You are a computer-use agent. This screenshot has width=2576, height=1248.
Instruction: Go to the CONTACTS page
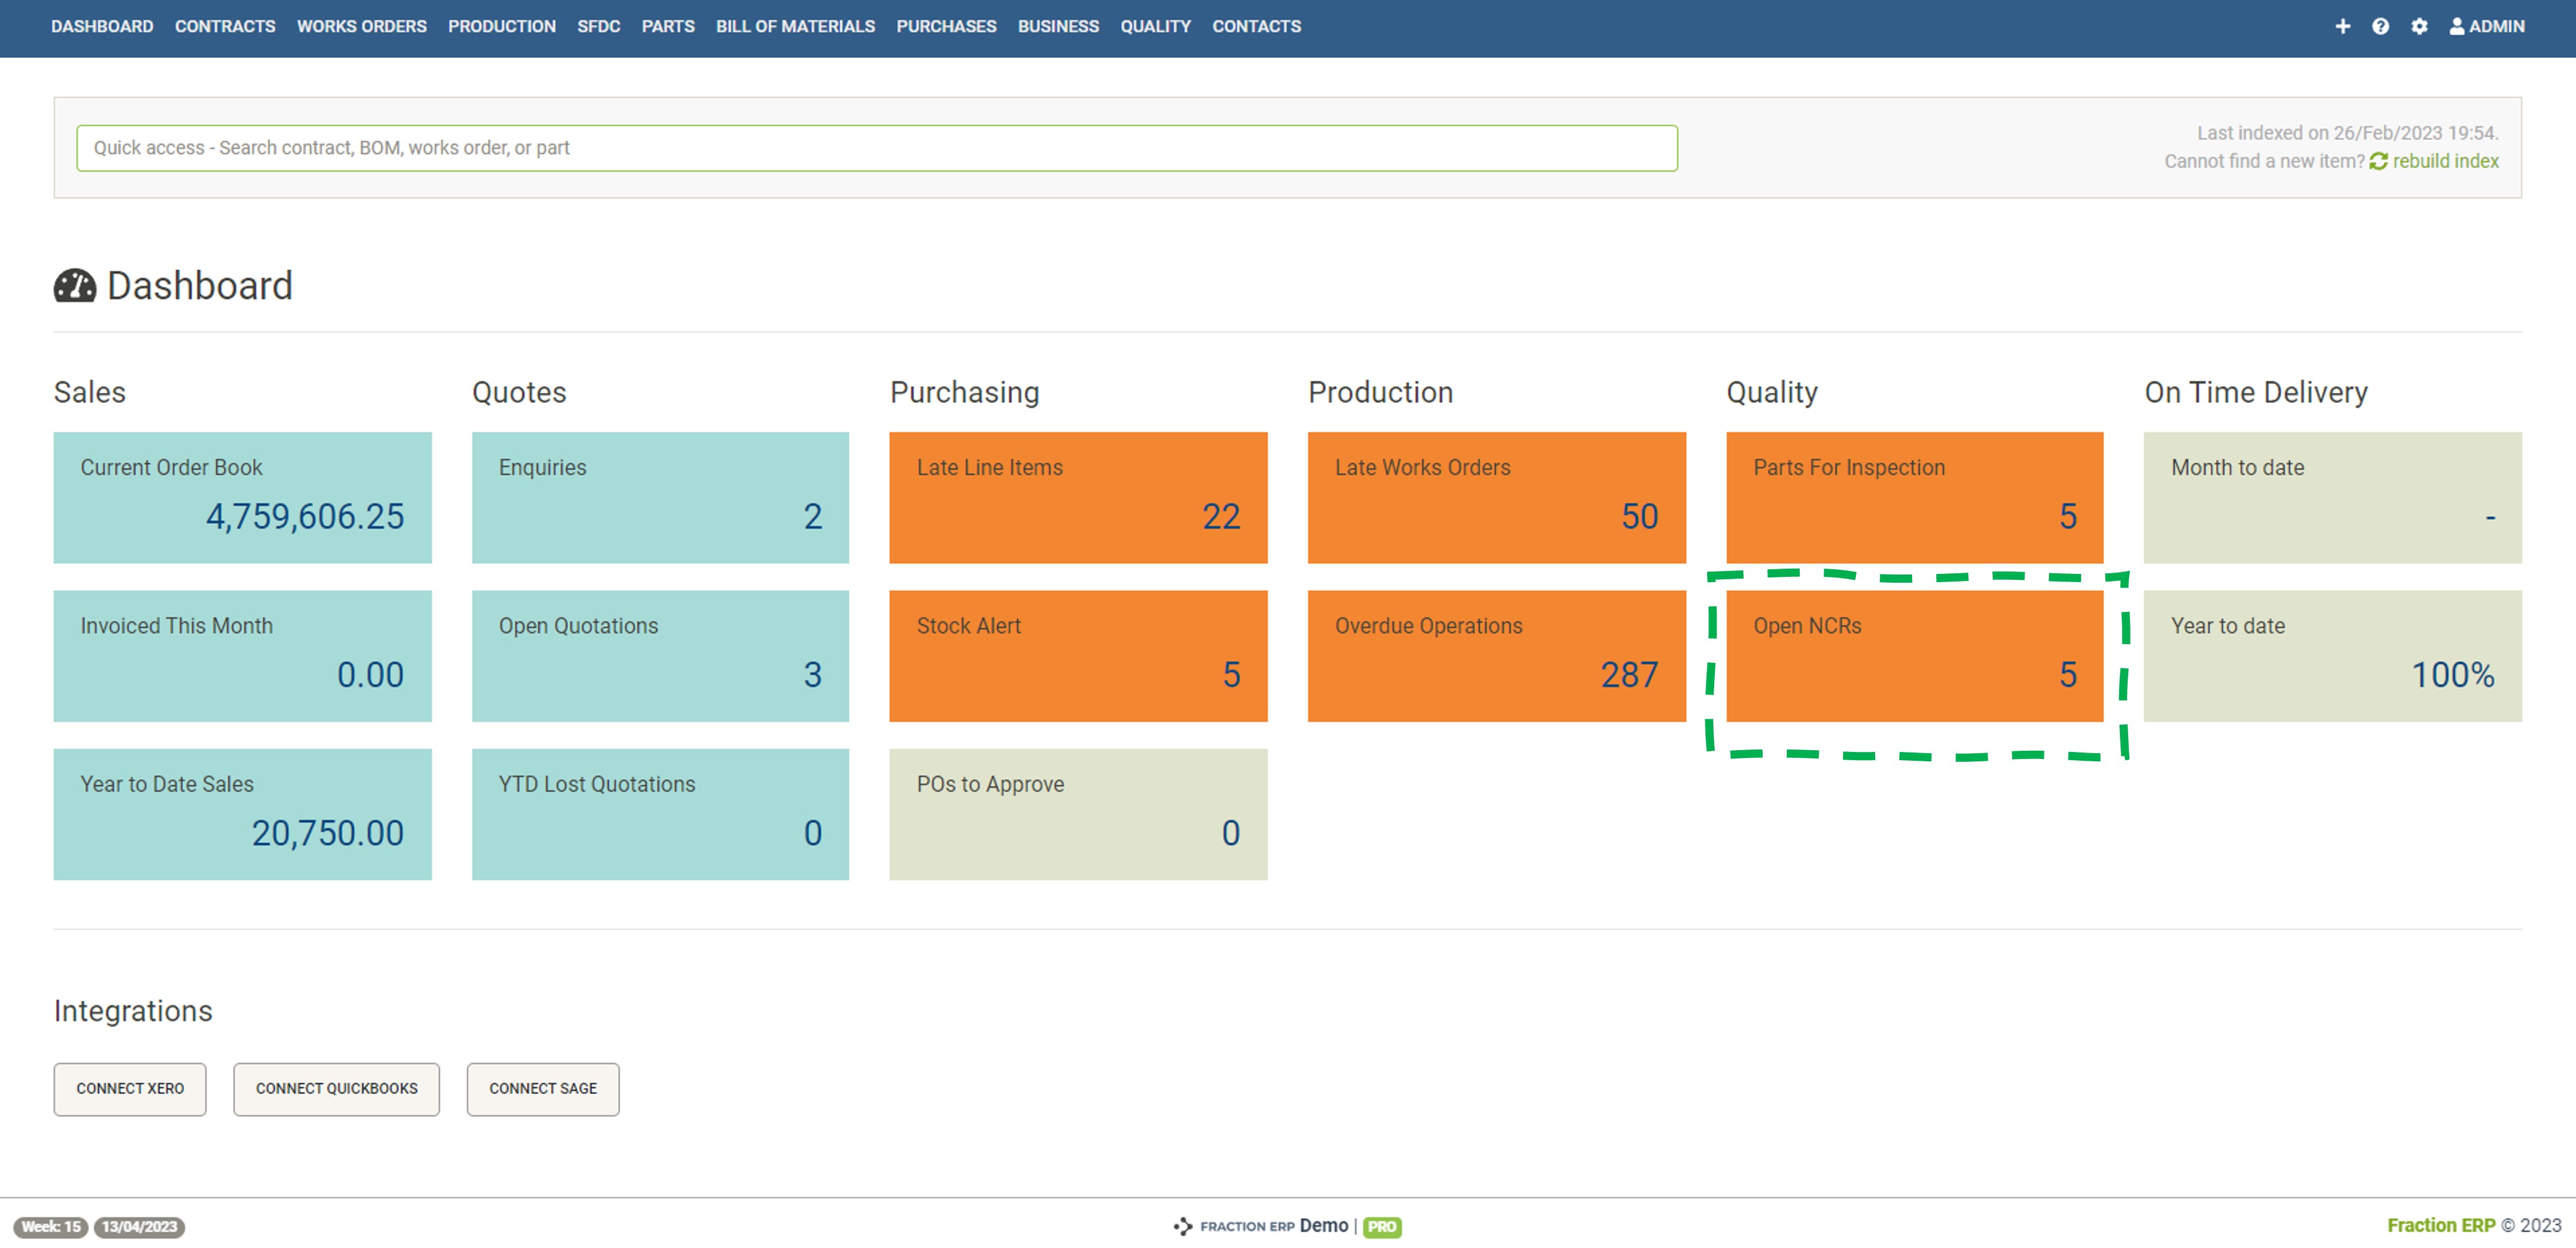(x=1256, y=26)
